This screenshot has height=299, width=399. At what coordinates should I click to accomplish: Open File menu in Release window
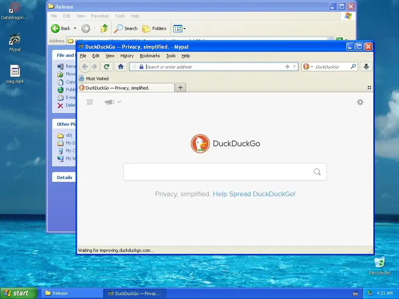pyautogui.click(x=54, y=16)
